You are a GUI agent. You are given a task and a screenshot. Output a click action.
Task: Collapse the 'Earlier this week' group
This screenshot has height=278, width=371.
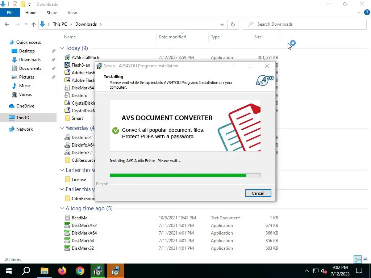pos(62,170)
